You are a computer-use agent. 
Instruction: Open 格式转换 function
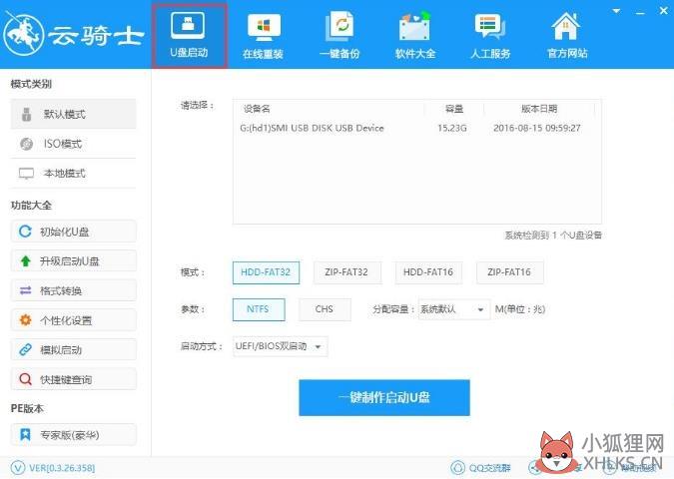tap(73, 290)
